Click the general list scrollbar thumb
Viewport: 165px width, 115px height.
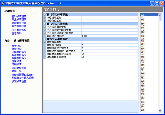pyautogui.click(x=160, y=19)
